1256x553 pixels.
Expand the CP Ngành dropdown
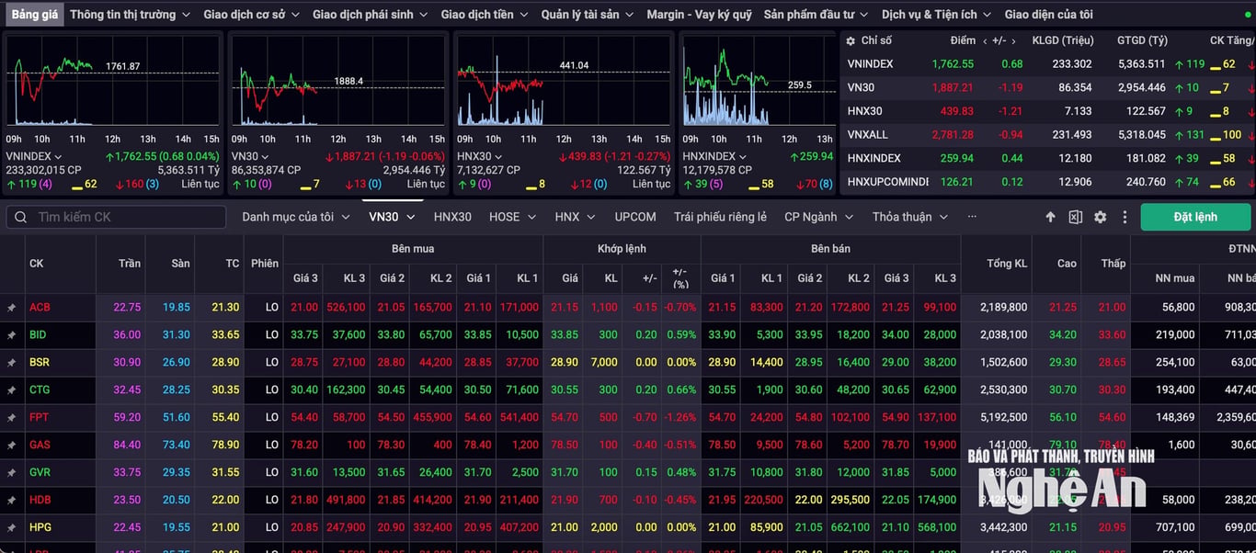click(x=818, y=217)
